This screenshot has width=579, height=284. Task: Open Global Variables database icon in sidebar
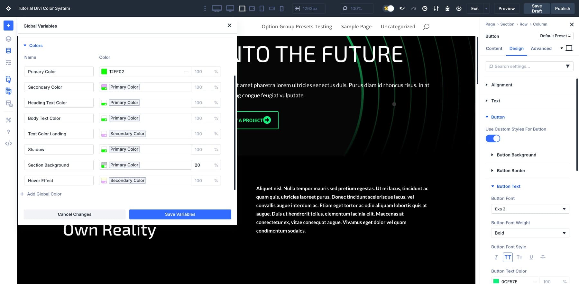click(x=8, y=50)
